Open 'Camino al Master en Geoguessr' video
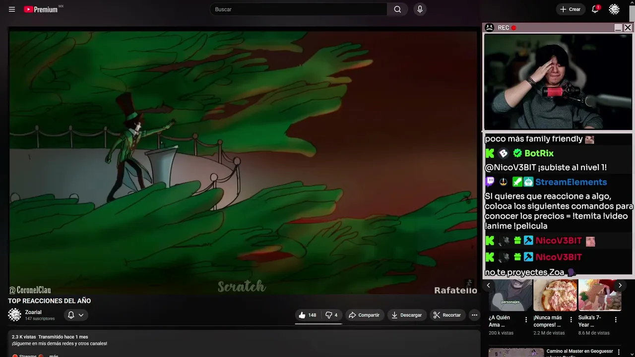The width and height of the screenshot is (635, 357). click(580, 352)
